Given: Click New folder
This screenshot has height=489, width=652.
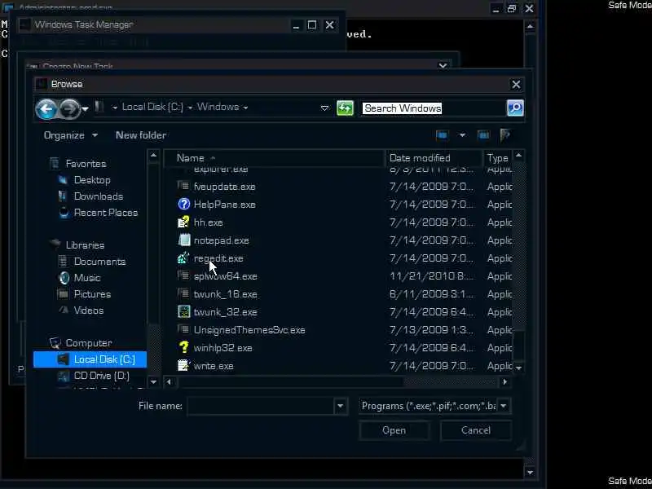Looking at the screenshot, I should click(x=141, y=135).
